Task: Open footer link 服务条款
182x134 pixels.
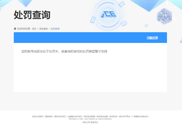Action: (49, 117)
